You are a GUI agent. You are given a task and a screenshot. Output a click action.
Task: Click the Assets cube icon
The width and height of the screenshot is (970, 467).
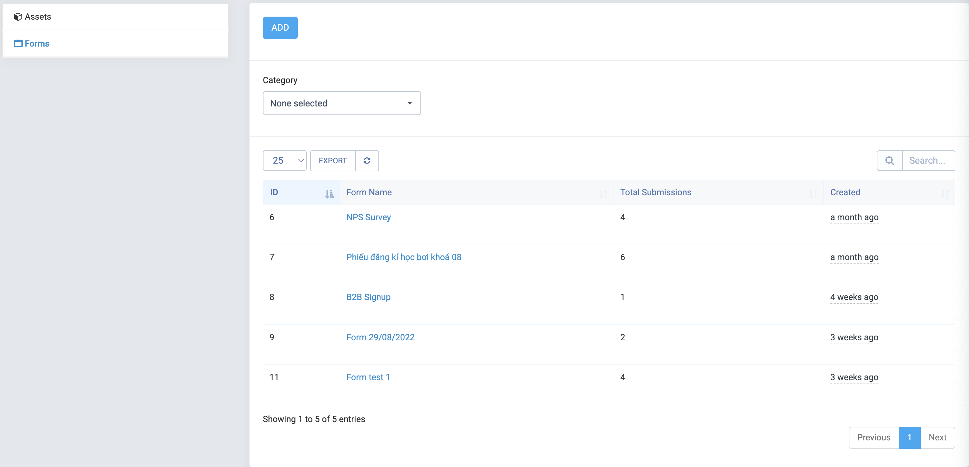coord(18,17)
